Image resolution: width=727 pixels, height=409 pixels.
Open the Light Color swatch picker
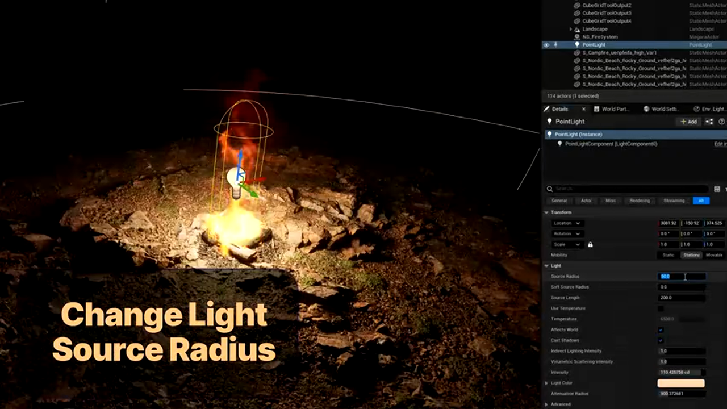coord(681,383)
